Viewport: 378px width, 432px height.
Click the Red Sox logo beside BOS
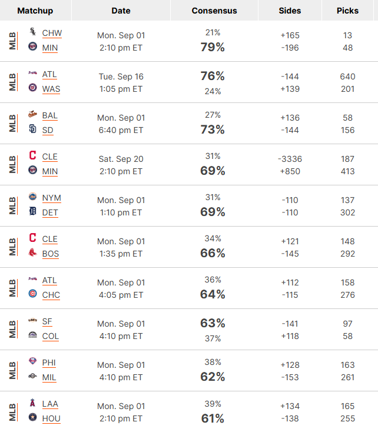coord(32,252)
